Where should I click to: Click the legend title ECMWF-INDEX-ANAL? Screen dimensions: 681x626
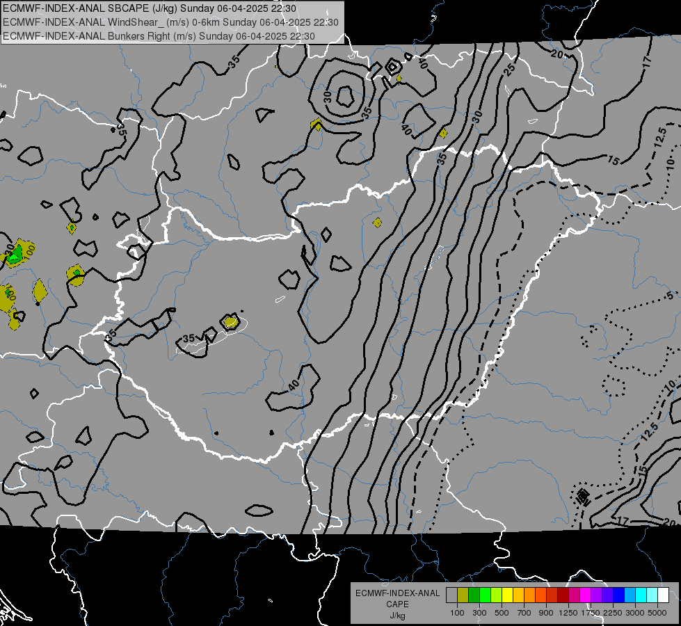397,593
